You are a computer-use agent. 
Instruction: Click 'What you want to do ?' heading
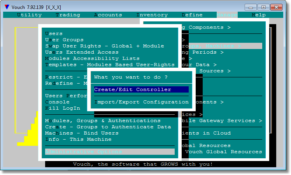pos(131,77)
